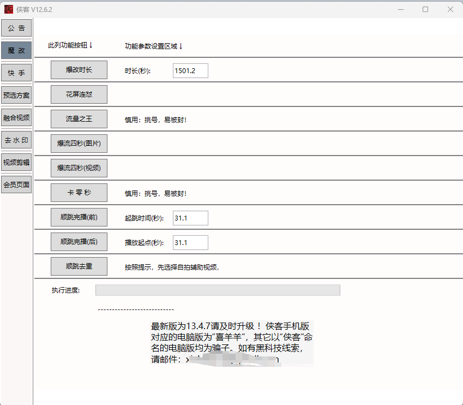
Task: Go to the 会员页面 member page
Action: pyautogui.click(x=16, y=184)
